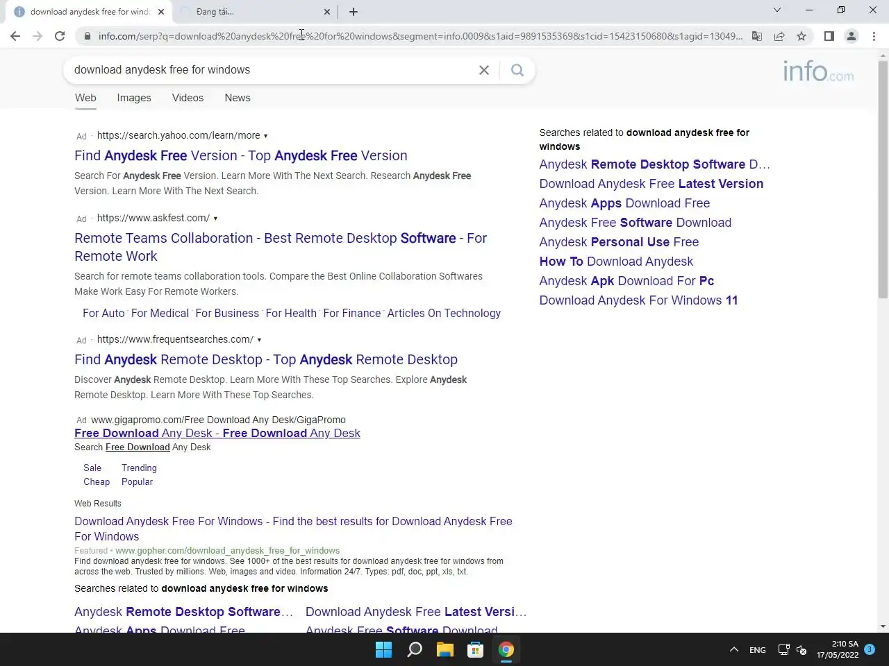
Task: Show hidden tray icons chevron
Action: [x=733, y=650]
